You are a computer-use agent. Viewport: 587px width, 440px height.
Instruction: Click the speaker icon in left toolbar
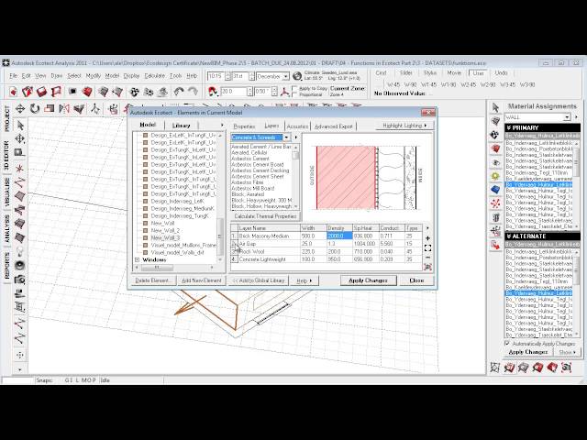20,265
